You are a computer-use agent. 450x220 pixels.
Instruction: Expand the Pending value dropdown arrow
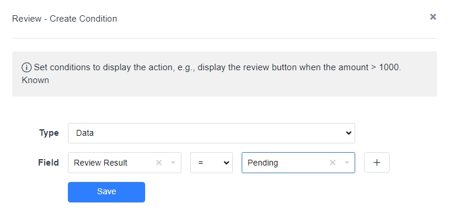point(347,163)
